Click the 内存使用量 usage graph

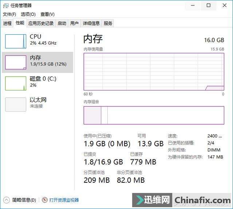(x=154, y=71)
